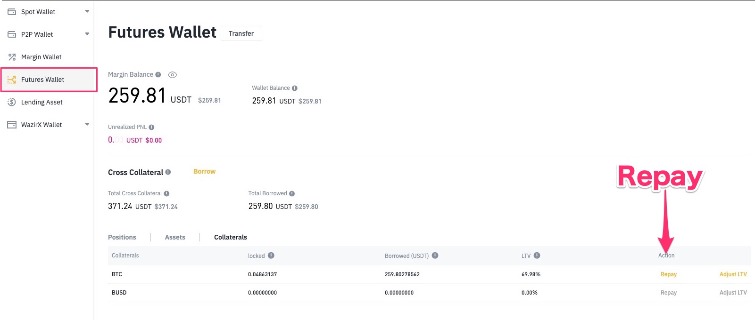Viewport: 755px width, 320px height.
Task: Switch to the Assets tab
Action: point(175,237)
